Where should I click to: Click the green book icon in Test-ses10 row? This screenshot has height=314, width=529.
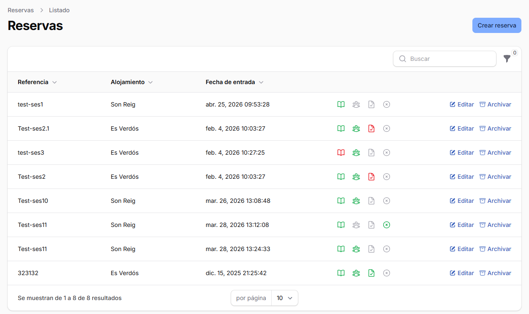tap(341, 201)
